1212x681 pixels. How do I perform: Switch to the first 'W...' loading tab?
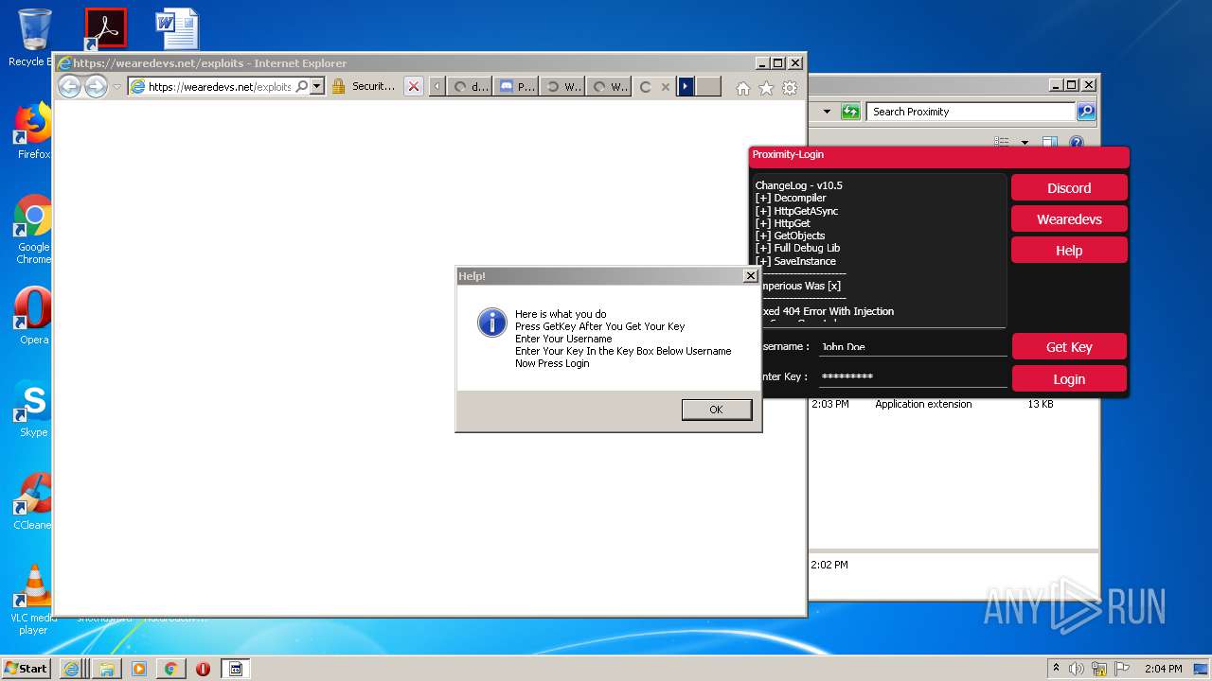point(563,87)
